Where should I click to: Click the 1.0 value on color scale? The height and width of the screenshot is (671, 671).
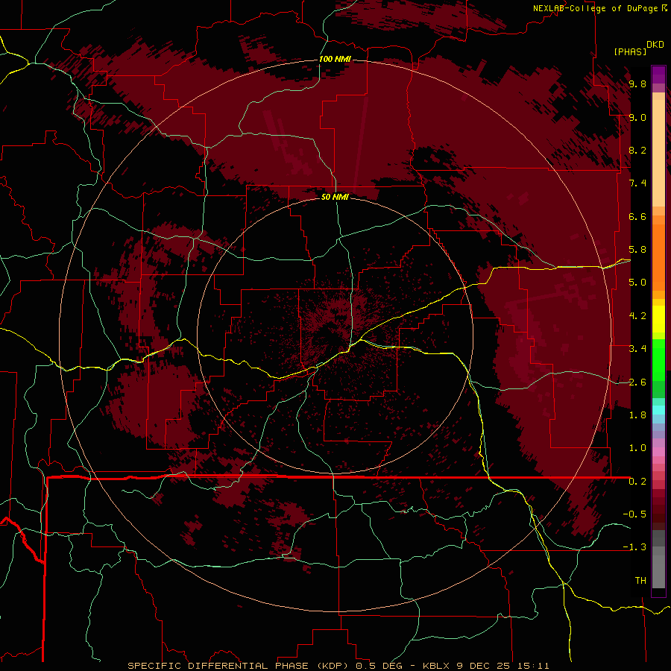coord(637,448)
